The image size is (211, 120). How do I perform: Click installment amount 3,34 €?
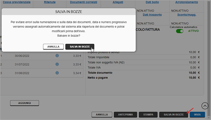click(77, 73)
